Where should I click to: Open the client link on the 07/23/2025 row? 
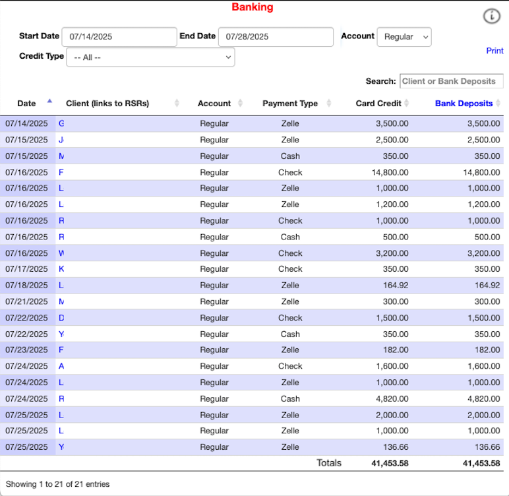pos(61,350)
